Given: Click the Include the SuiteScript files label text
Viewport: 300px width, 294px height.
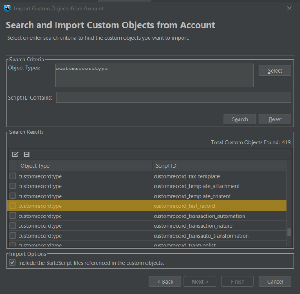Looking at the screenshot, I should pyautogui.click(x=91, y=263).
